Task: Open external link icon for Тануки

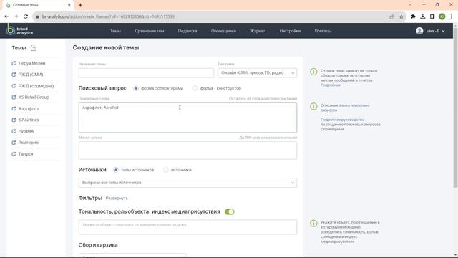Action: tap(14, 154)
